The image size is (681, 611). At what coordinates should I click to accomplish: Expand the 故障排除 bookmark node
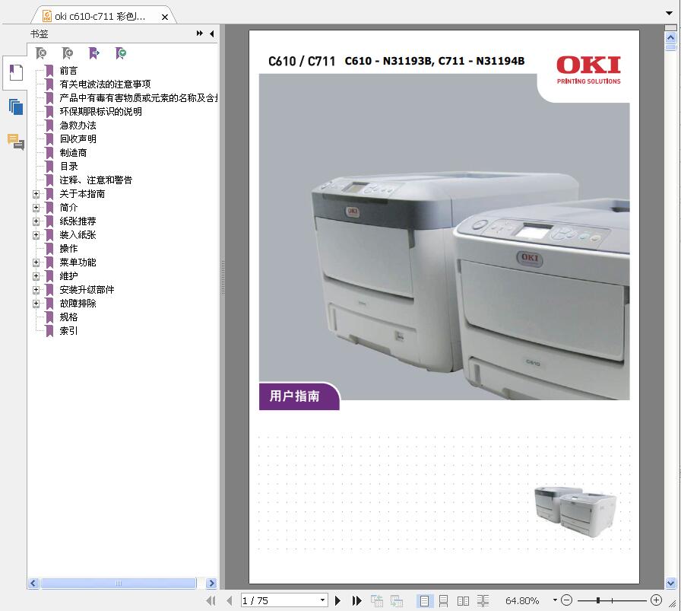[36, 304]
